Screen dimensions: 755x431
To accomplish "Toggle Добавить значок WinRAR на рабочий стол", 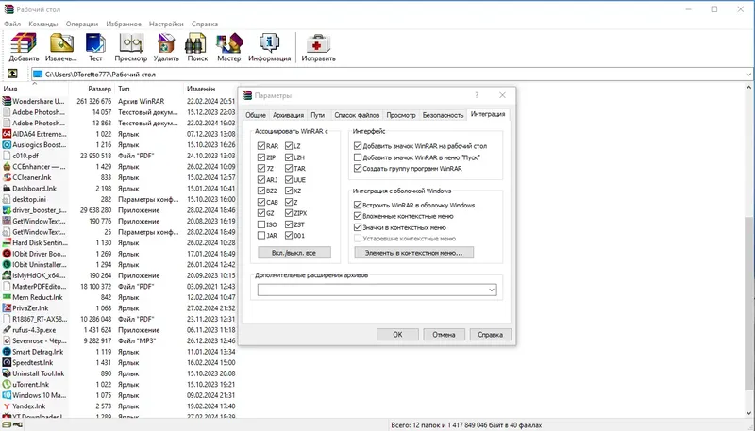I will click(x=358, y=146).
